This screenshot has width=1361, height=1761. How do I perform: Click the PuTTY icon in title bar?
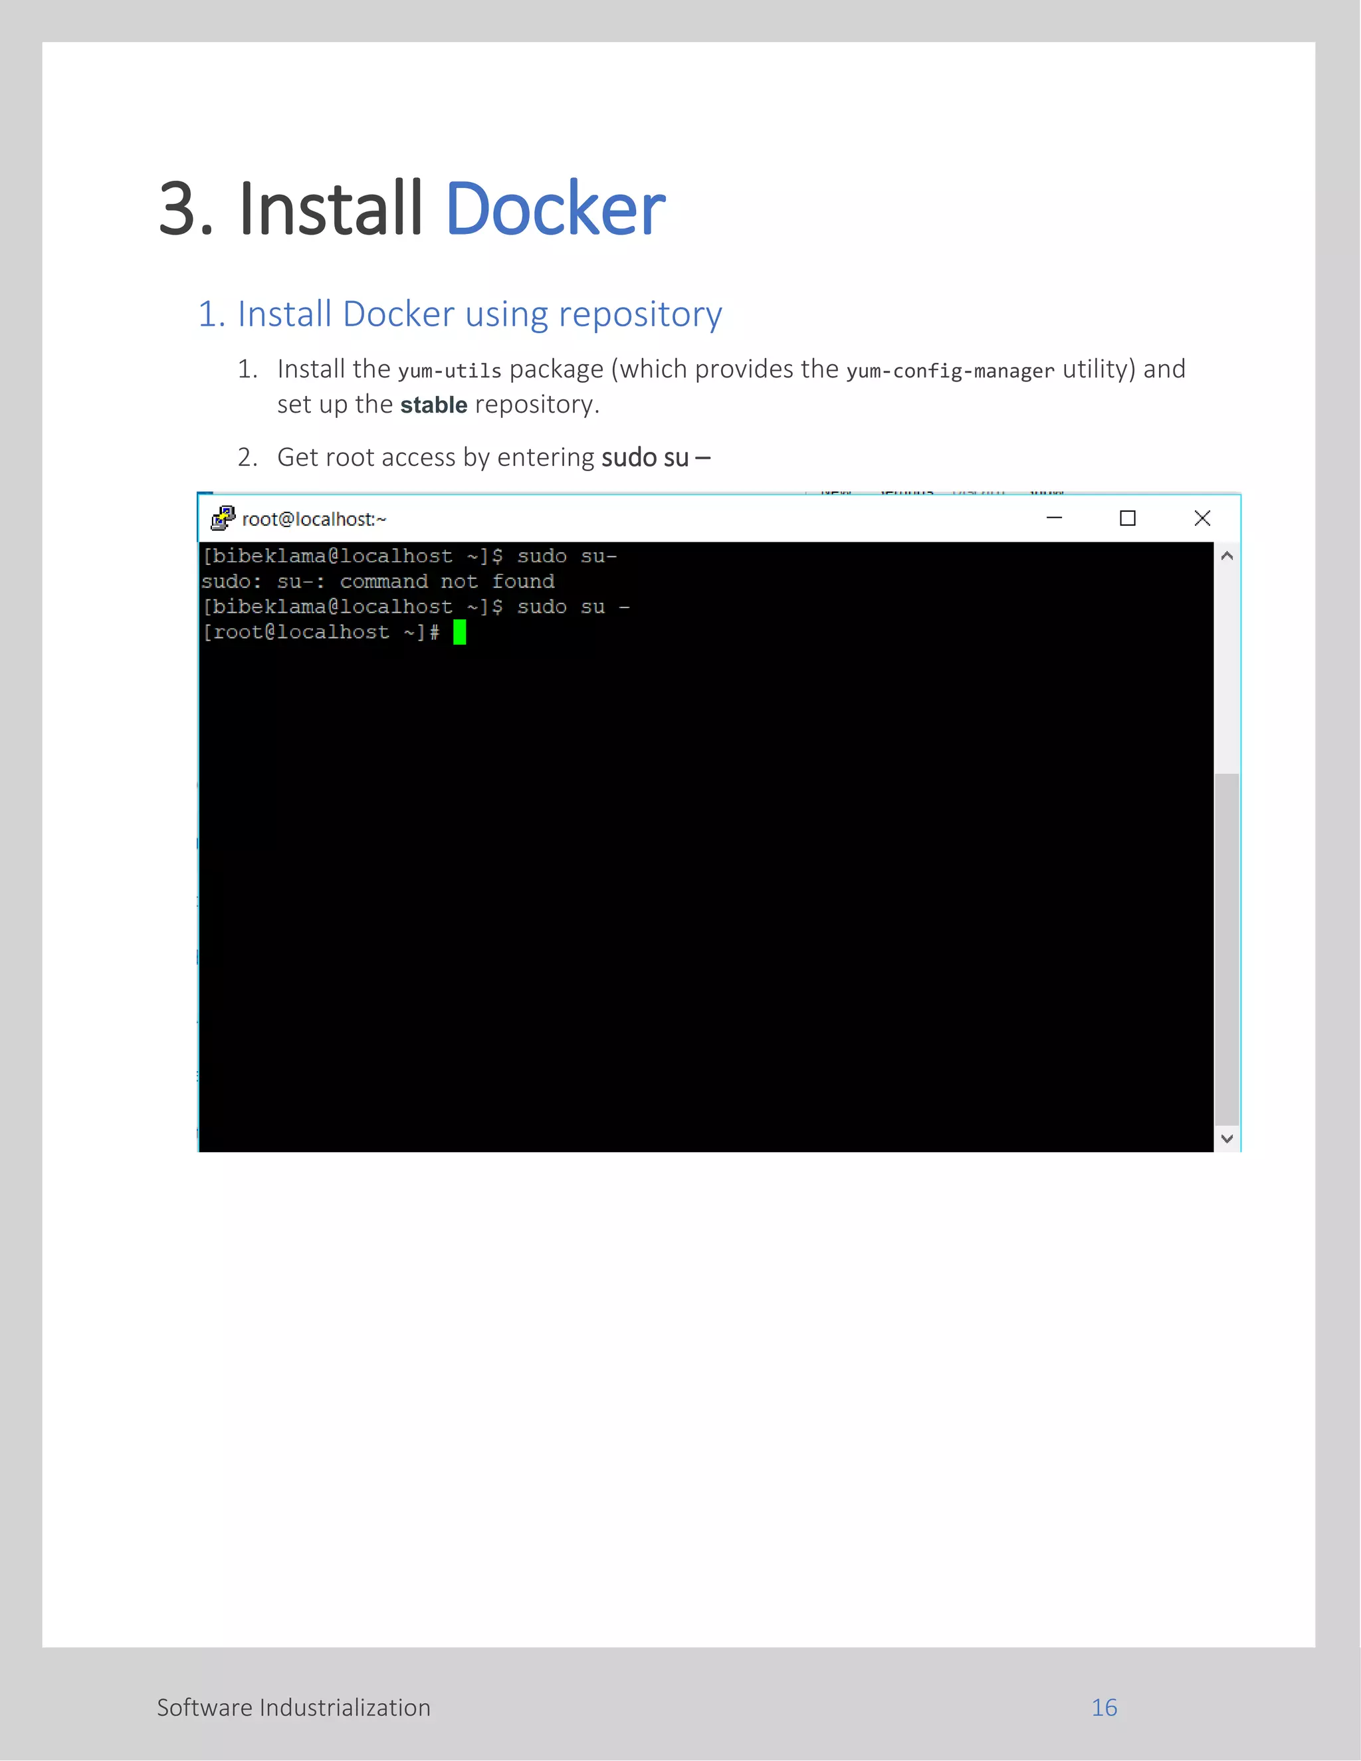(x=223, y=518)
